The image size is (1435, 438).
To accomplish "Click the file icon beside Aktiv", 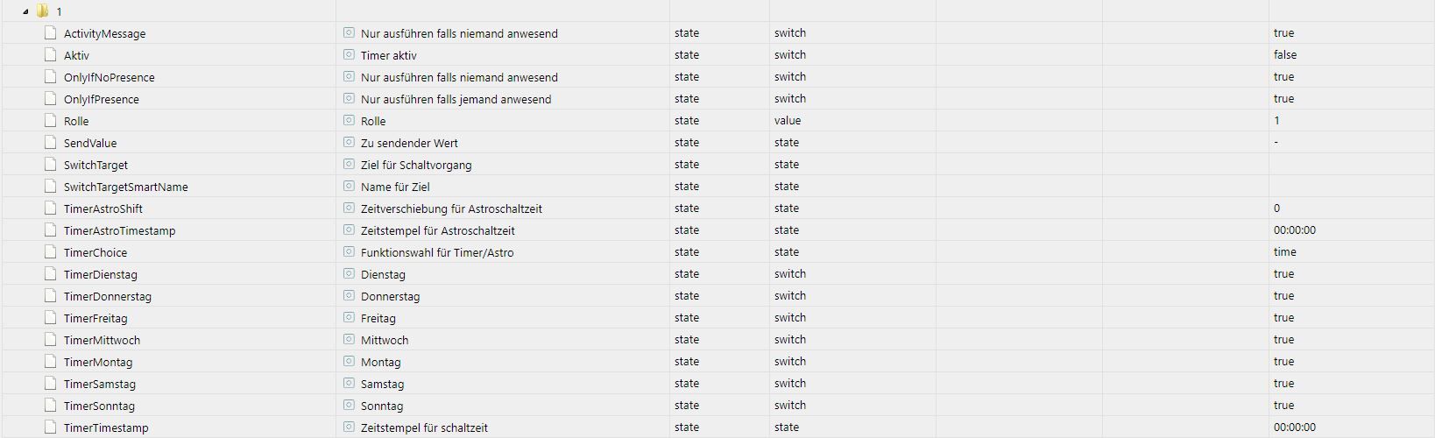I will click(51, 55).
